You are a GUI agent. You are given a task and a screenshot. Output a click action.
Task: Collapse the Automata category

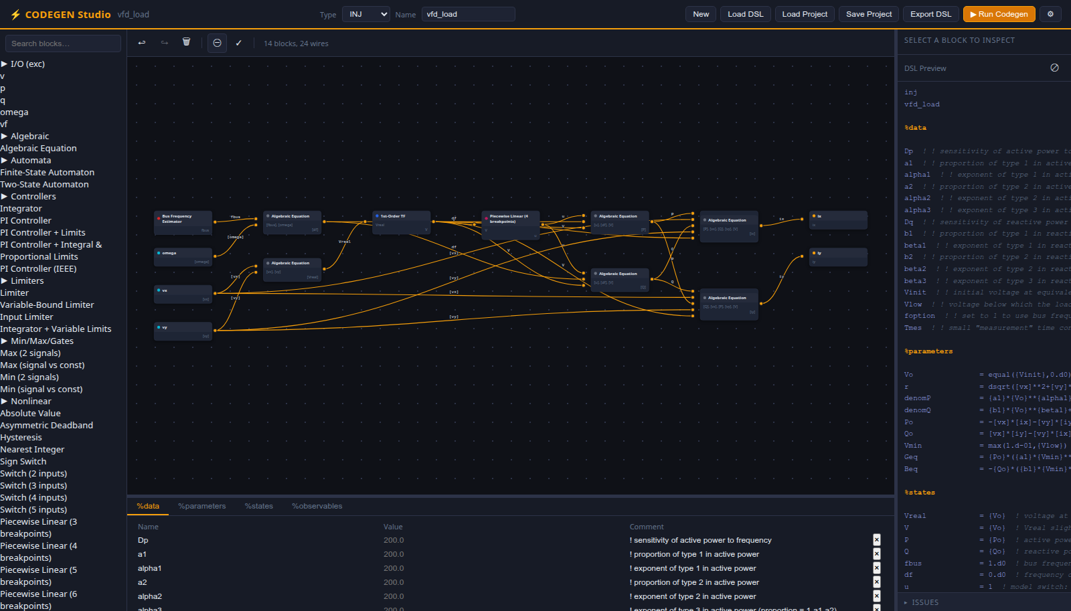[26, 160]
